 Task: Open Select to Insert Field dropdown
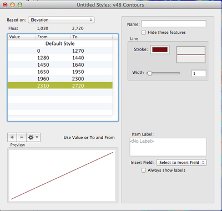point(181,163)
